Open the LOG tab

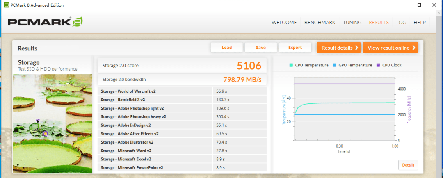(401, 23)
